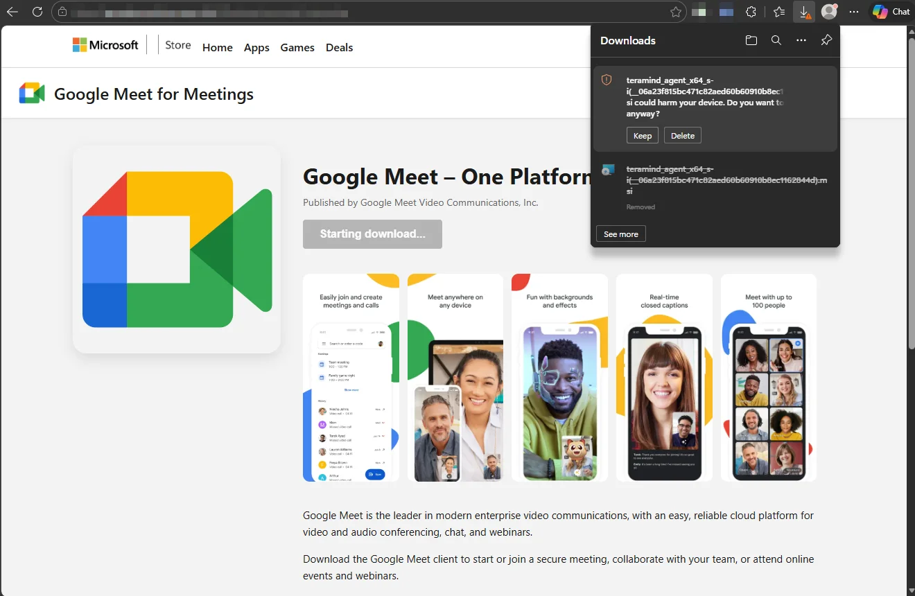Switch to the Apps section
This screenshot has height=596, width=915.
256,47
